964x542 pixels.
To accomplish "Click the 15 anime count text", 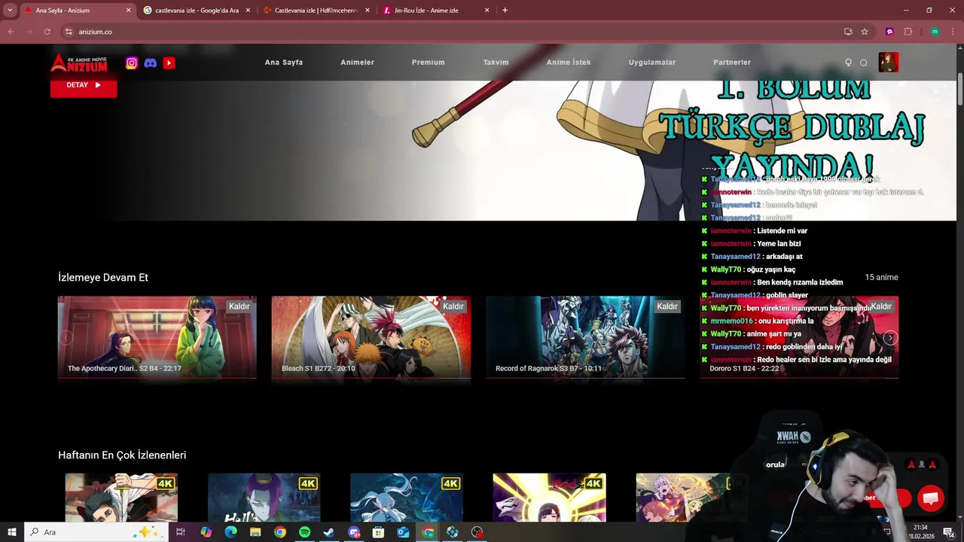I will [881, 277].
